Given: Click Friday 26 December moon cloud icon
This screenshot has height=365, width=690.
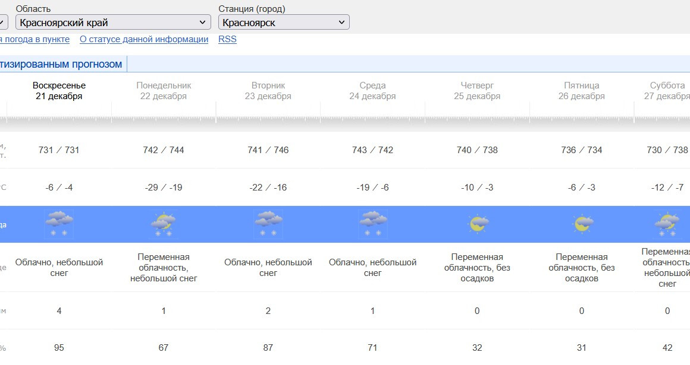Looking at the screenshot, I should [x=582, y=224].
